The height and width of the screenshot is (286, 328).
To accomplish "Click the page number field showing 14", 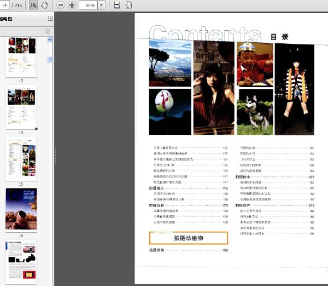I will pos(4,5).
